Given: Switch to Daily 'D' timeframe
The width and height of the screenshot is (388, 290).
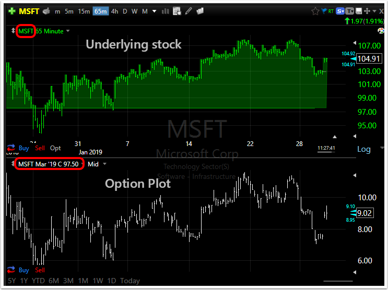Looking at the screenshot, I should (125, 11).
